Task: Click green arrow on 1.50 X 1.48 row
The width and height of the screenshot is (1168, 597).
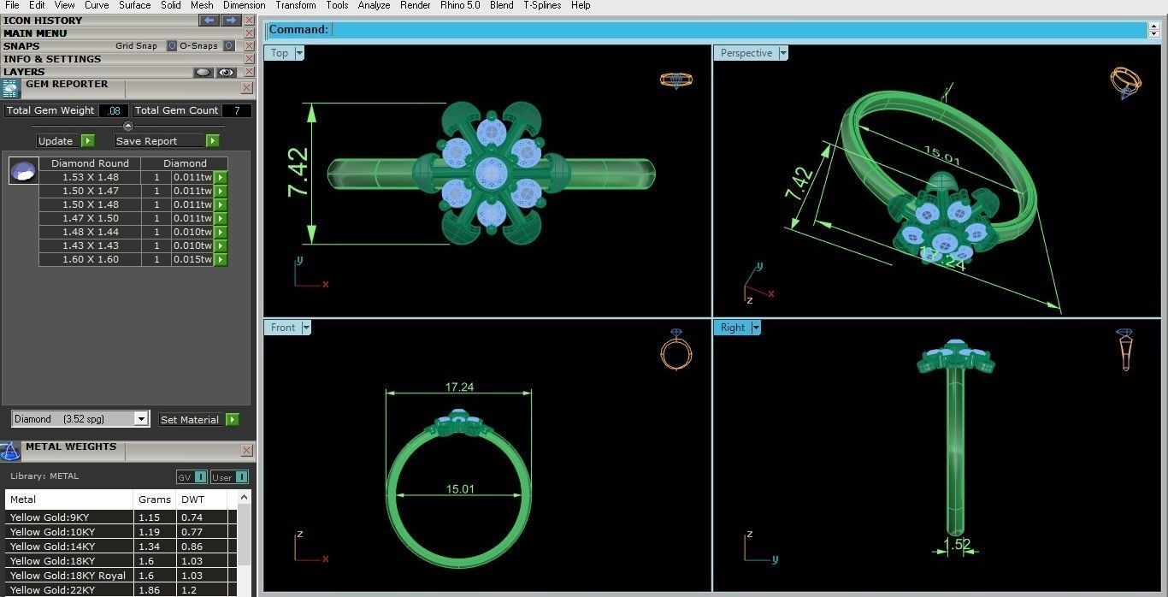Action: (221, 204)
